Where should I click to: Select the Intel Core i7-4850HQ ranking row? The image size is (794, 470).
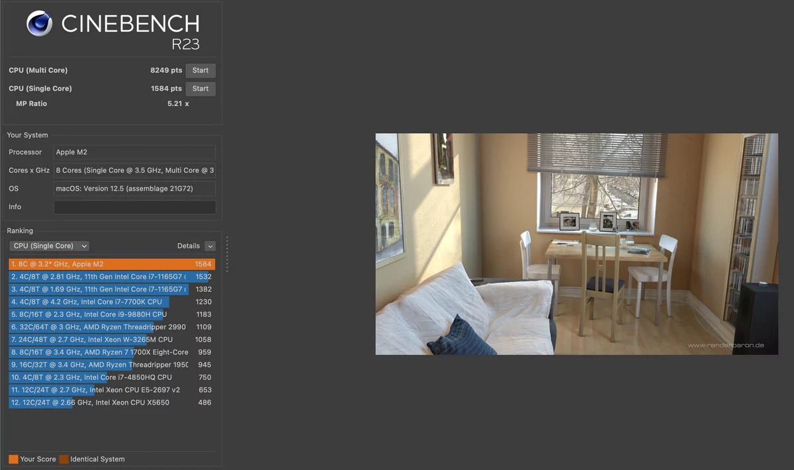112,377
